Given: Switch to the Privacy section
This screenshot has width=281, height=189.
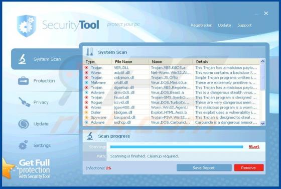Looking at the screenshot, I should (41, 103).
